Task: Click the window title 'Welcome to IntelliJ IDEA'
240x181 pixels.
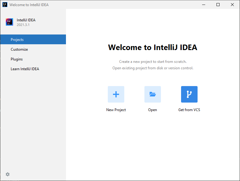Action: tap(29, 5)
